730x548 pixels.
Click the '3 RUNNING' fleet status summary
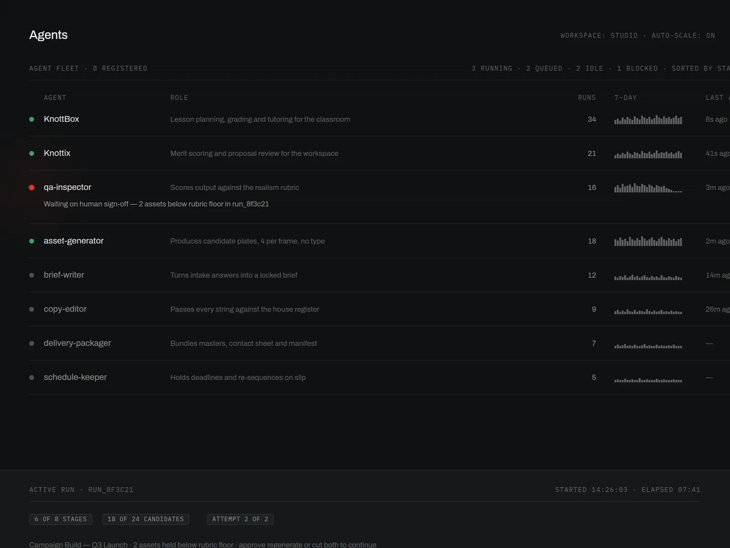[x=492, y=68]
